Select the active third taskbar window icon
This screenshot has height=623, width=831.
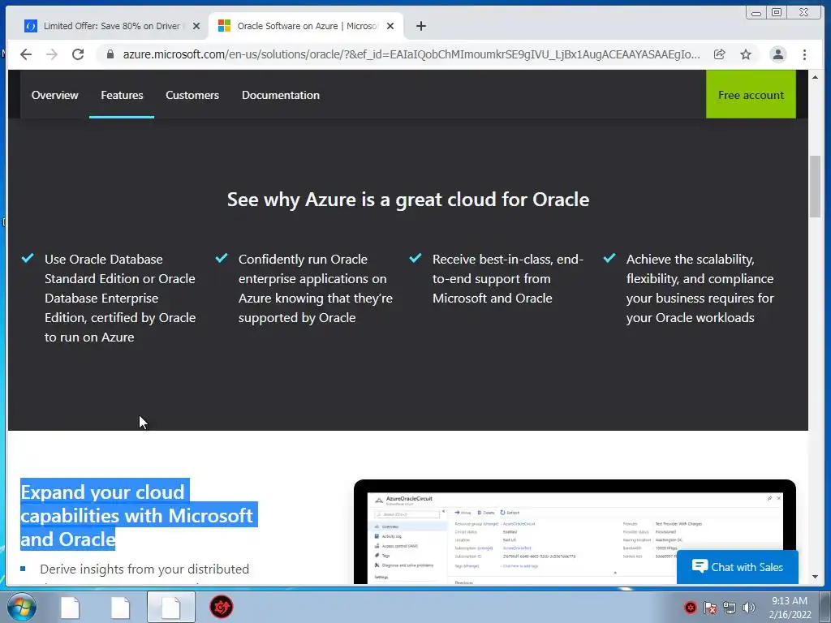pos(170,607)
